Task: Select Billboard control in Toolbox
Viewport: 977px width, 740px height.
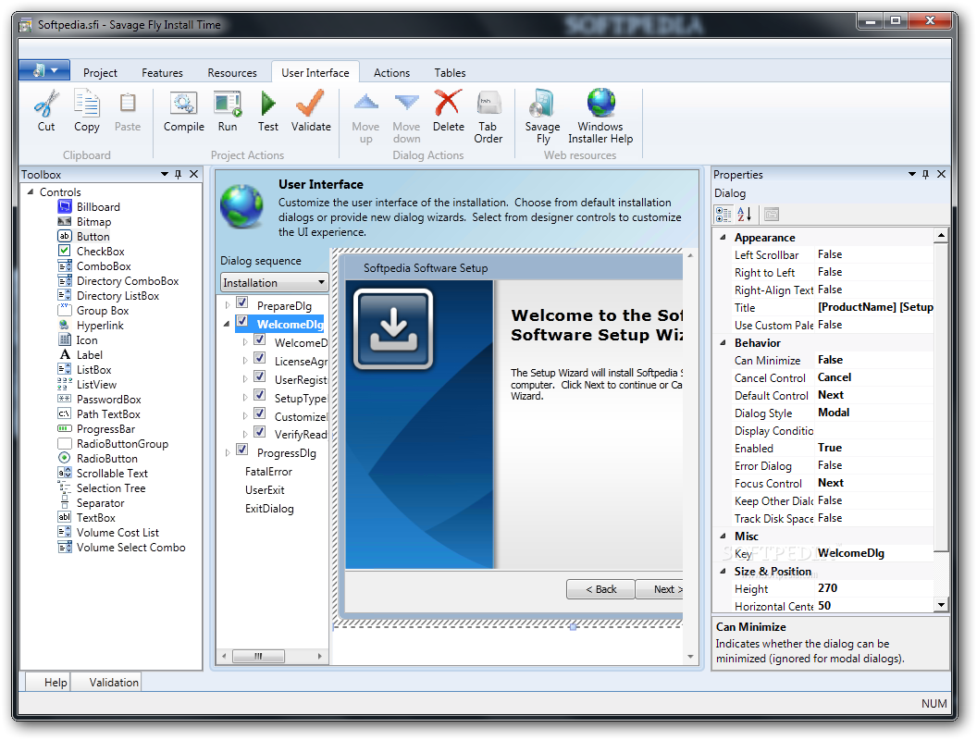Action: pyautogui.click(x=98, y=207)
